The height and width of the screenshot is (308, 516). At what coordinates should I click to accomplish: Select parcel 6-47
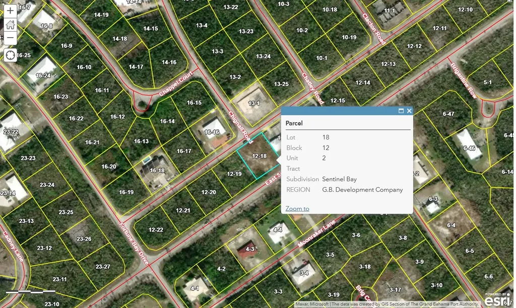[448, 114]
